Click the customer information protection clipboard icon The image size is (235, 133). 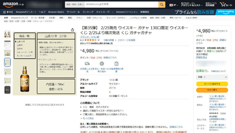point(116,63)
